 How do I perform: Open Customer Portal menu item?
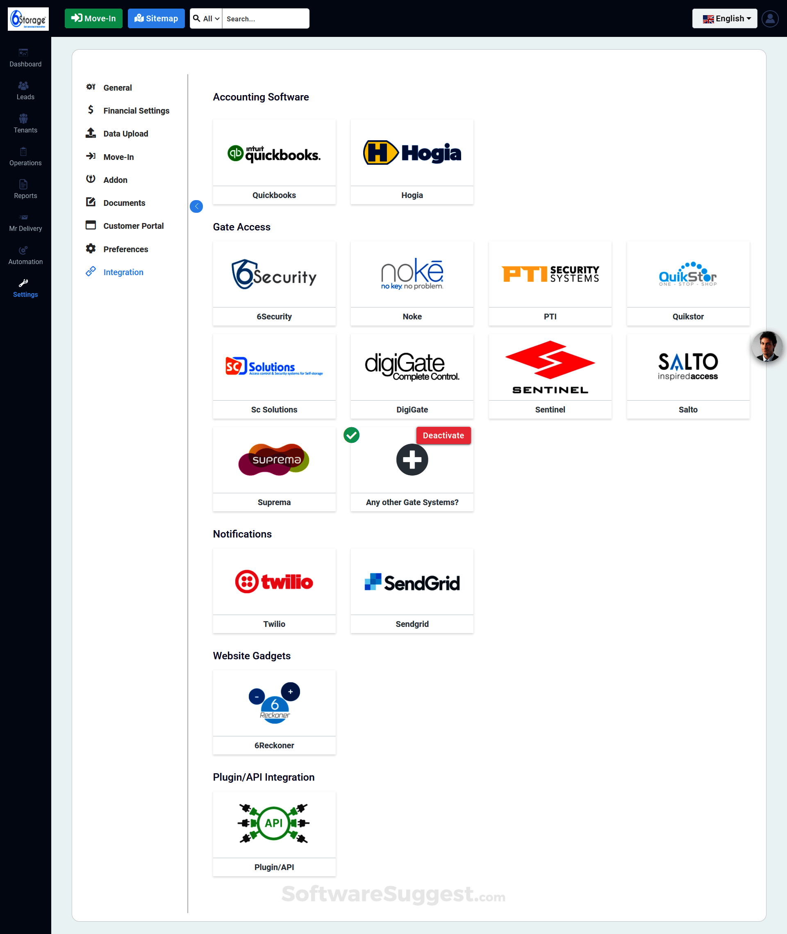133,226
